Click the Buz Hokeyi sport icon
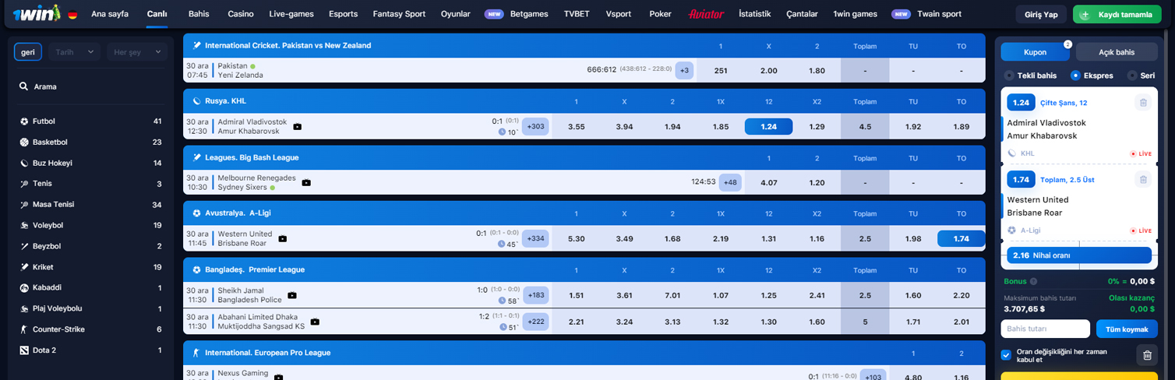 tap(25, 163)
